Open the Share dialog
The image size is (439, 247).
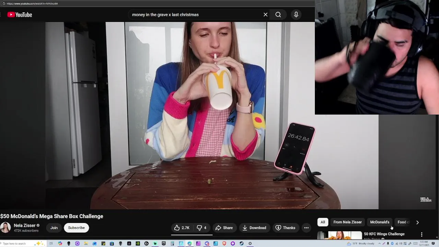pyautogui.click(x=224, y=228)
